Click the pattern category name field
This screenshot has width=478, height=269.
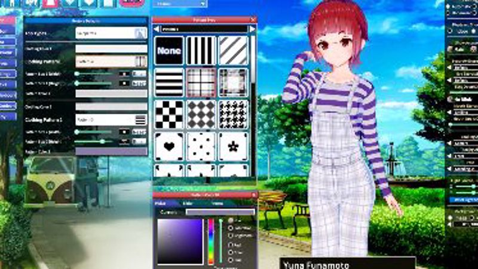(x=204, y=29)
